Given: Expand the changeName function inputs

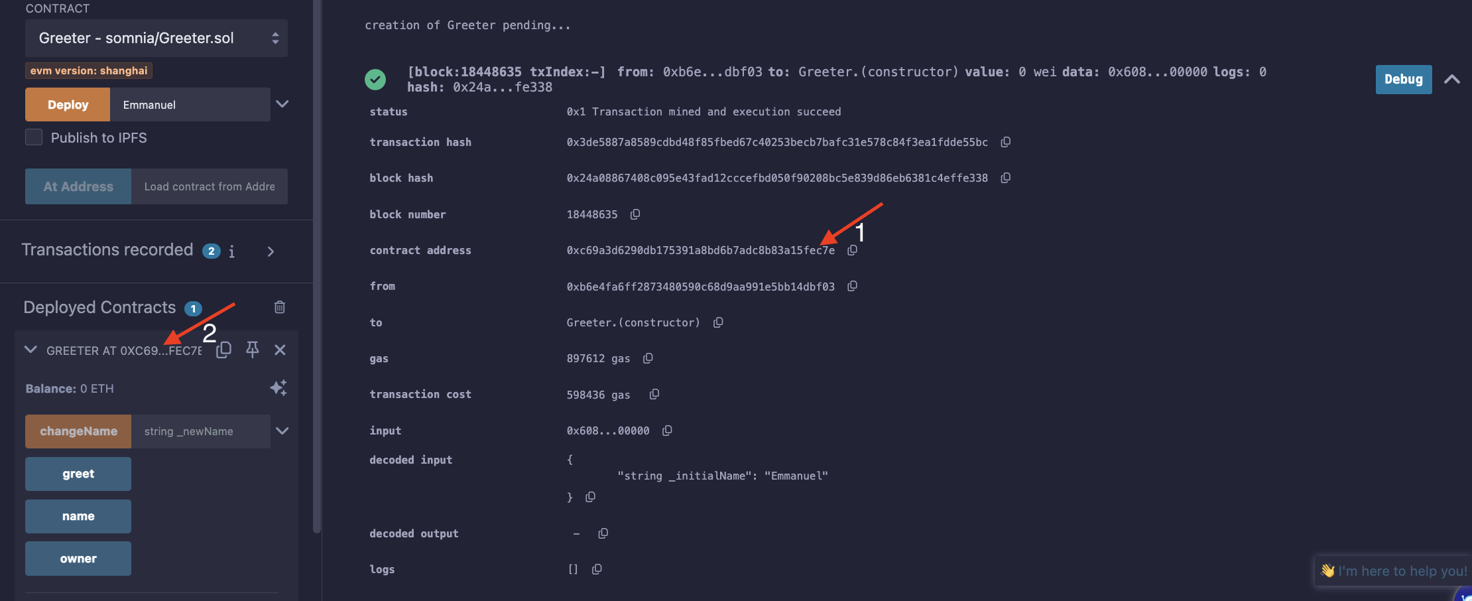Looking at the screenshot, I should 282,431.
